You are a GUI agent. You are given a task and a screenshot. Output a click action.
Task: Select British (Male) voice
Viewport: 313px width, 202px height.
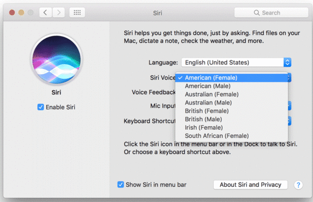pos(232,120)
